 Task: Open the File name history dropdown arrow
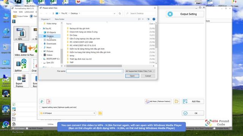122,71
